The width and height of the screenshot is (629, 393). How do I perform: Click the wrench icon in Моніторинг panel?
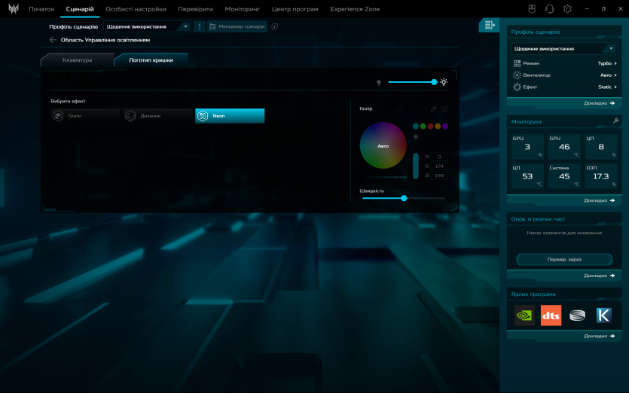pyautogui.click(x=615, y=120)
